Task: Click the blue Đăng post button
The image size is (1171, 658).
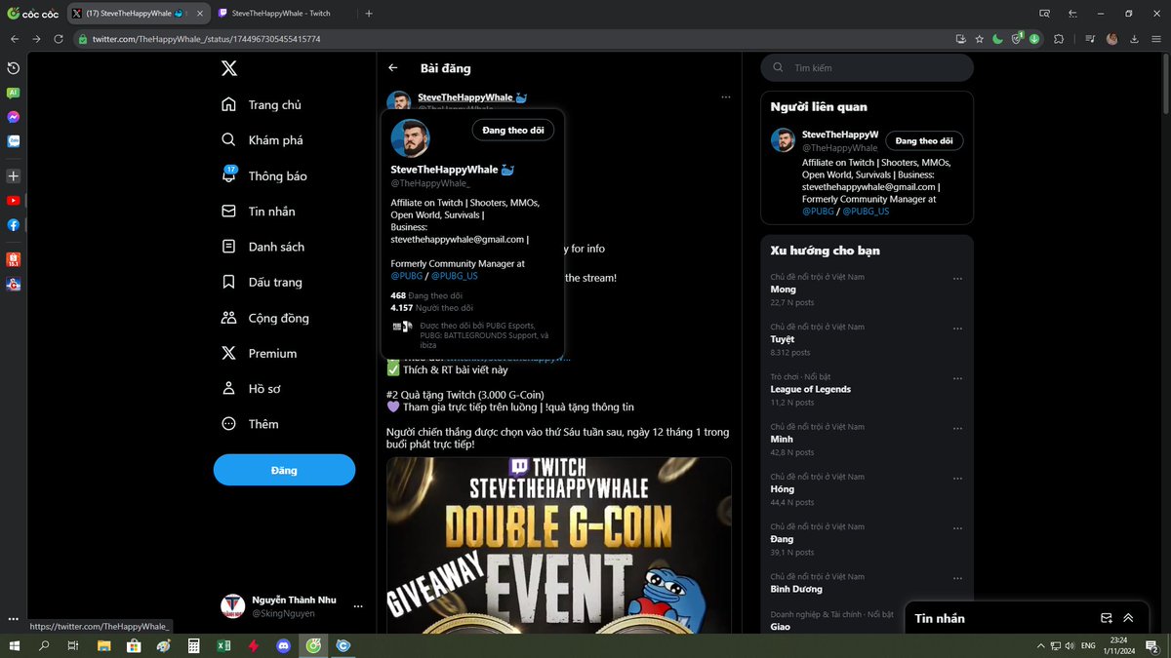Action: tap(284, 470)
